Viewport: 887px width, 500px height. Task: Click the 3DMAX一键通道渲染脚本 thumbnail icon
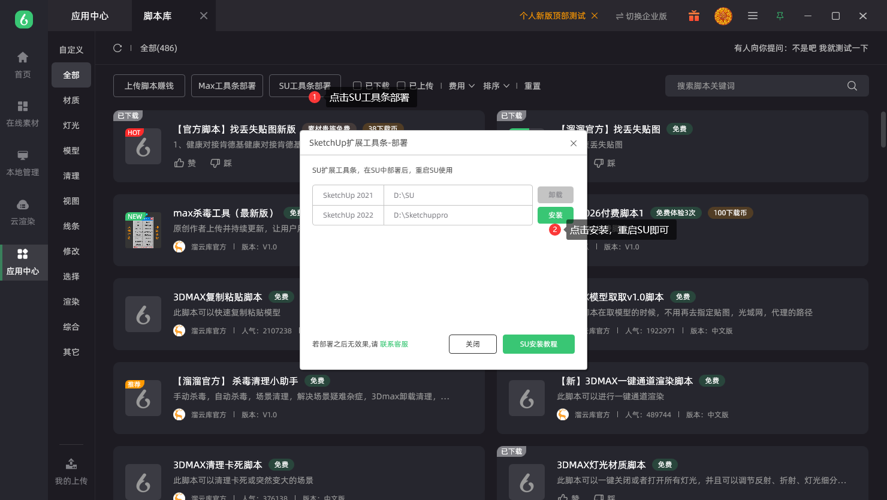click(x=527, y=398)
